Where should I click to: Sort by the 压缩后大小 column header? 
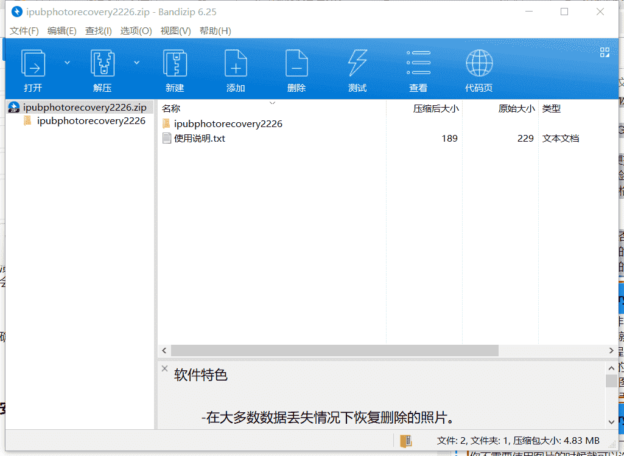click(436, 109)
